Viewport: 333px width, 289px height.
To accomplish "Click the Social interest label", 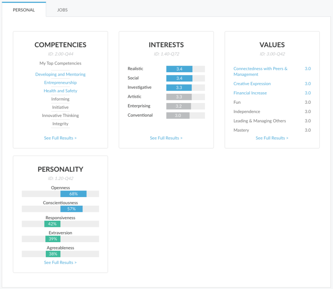I will [133, 78].
